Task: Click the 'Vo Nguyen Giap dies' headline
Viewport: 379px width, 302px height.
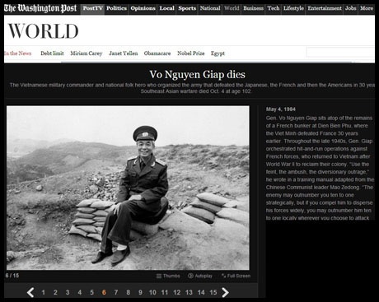Action: tap(197, 74)
